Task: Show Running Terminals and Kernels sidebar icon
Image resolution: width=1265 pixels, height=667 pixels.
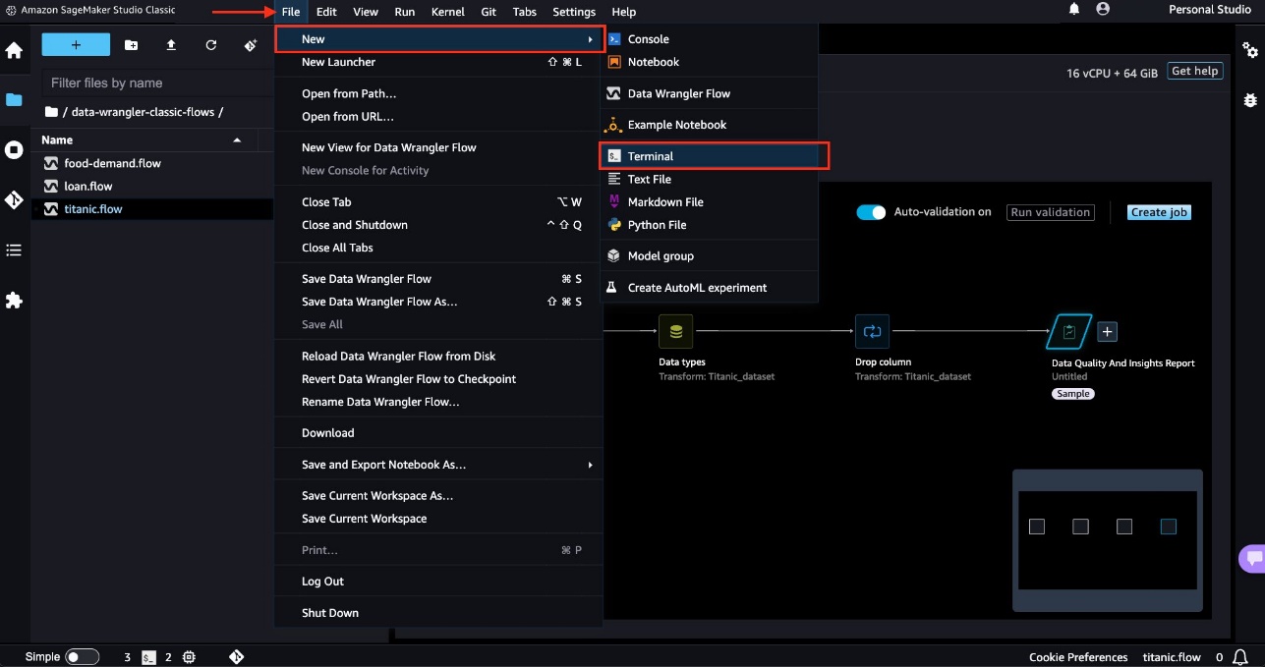Action: tap(14, 150)
